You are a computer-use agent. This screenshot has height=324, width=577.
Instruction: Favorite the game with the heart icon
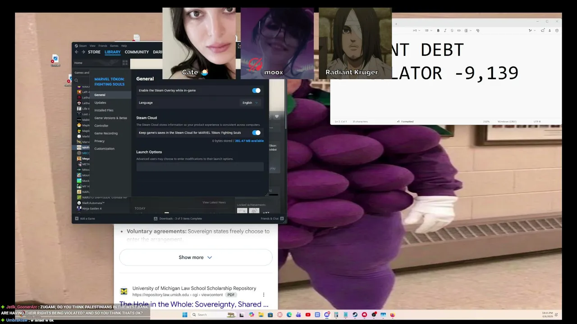277,117
